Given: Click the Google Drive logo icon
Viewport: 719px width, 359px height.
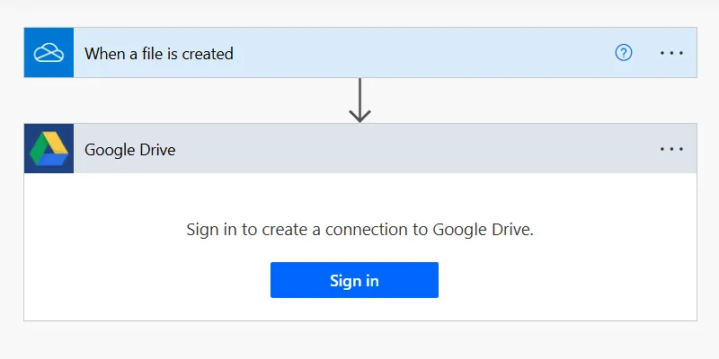Looking at the screenshot, I should click(x=49, y=149).
